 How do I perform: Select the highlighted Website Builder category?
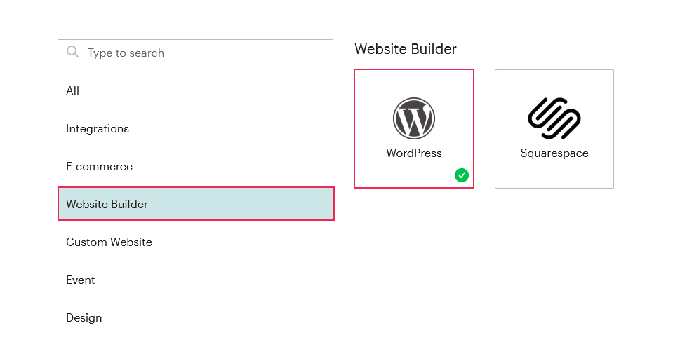[196, 204]
